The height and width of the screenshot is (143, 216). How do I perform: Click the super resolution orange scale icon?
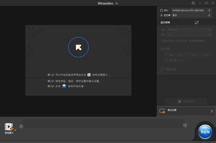tap(197, 23)
